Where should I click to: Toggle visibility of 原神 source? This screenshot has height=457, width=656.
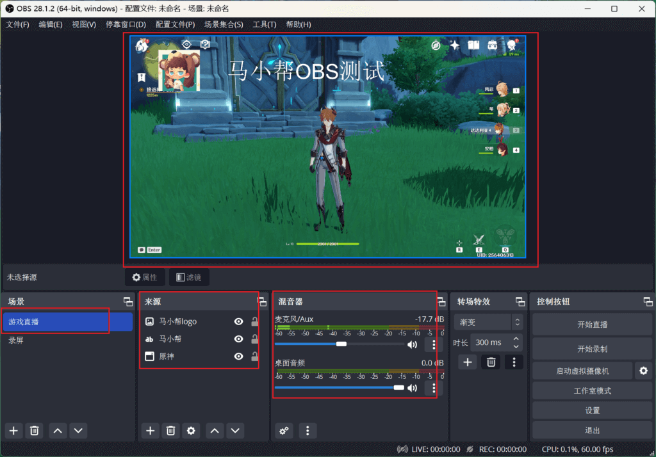point(238,357)
